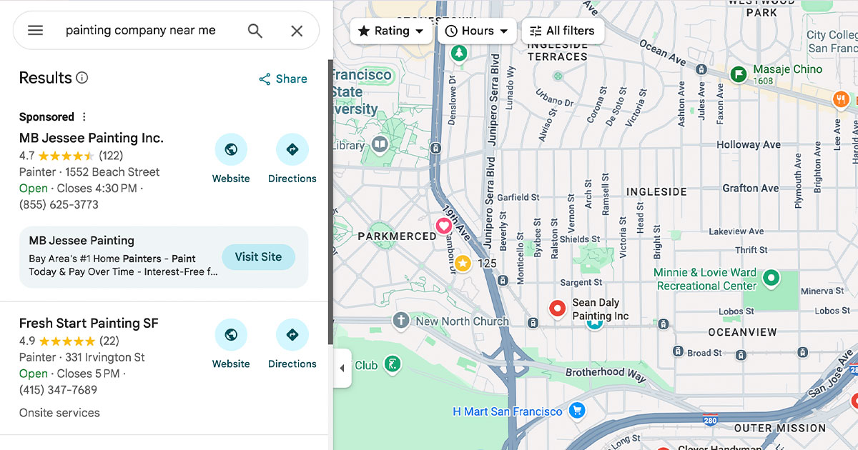Select the Fresh Start Painting SF listing title

point(89,324)
